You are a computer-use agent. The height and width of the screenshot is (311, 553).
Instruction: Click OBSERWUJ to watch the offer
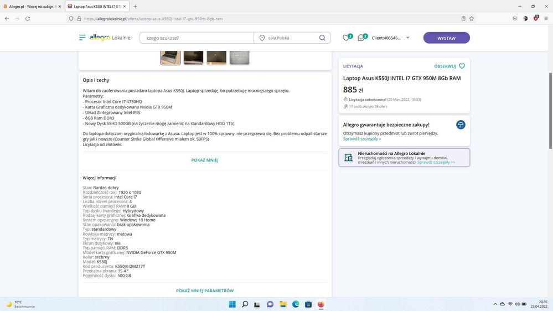[445, 66]
